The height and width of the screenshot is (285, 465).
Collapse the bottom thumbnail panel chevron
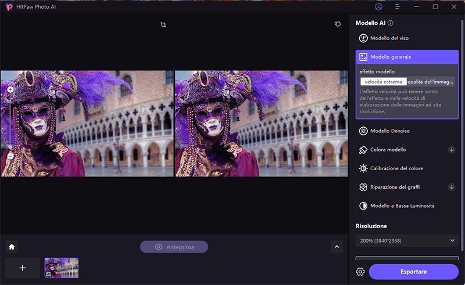[x=337, y=247]
